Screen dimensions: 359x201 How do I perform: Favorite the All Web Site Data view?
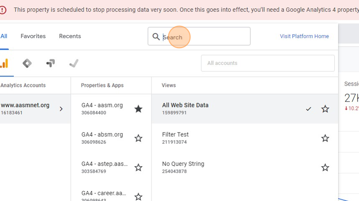(x=325, y=109)
